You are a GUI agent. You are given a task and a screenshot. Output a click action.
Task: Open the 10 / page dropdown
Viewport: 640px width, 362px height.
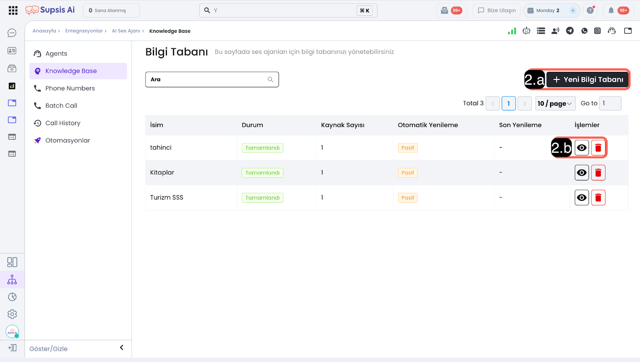[x=555, y=104]
